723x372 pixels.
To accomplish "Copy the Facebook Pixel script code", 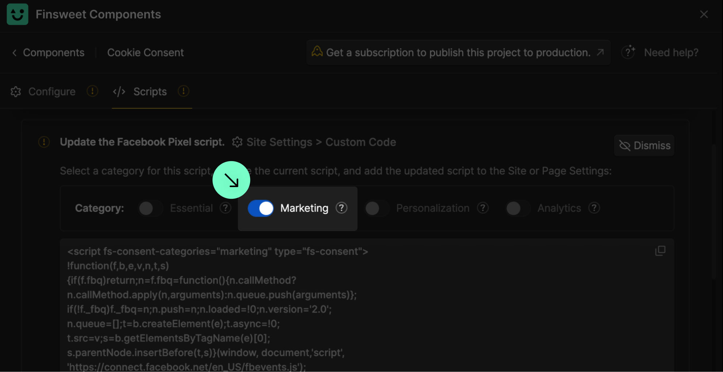I will coord(660,251).
